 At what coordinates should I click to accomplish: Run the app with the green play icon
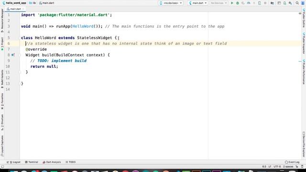click(x=232, y=3)
